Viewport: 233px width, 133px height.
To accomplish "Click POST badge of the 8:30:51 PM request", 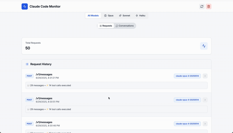I will [29, 100].
